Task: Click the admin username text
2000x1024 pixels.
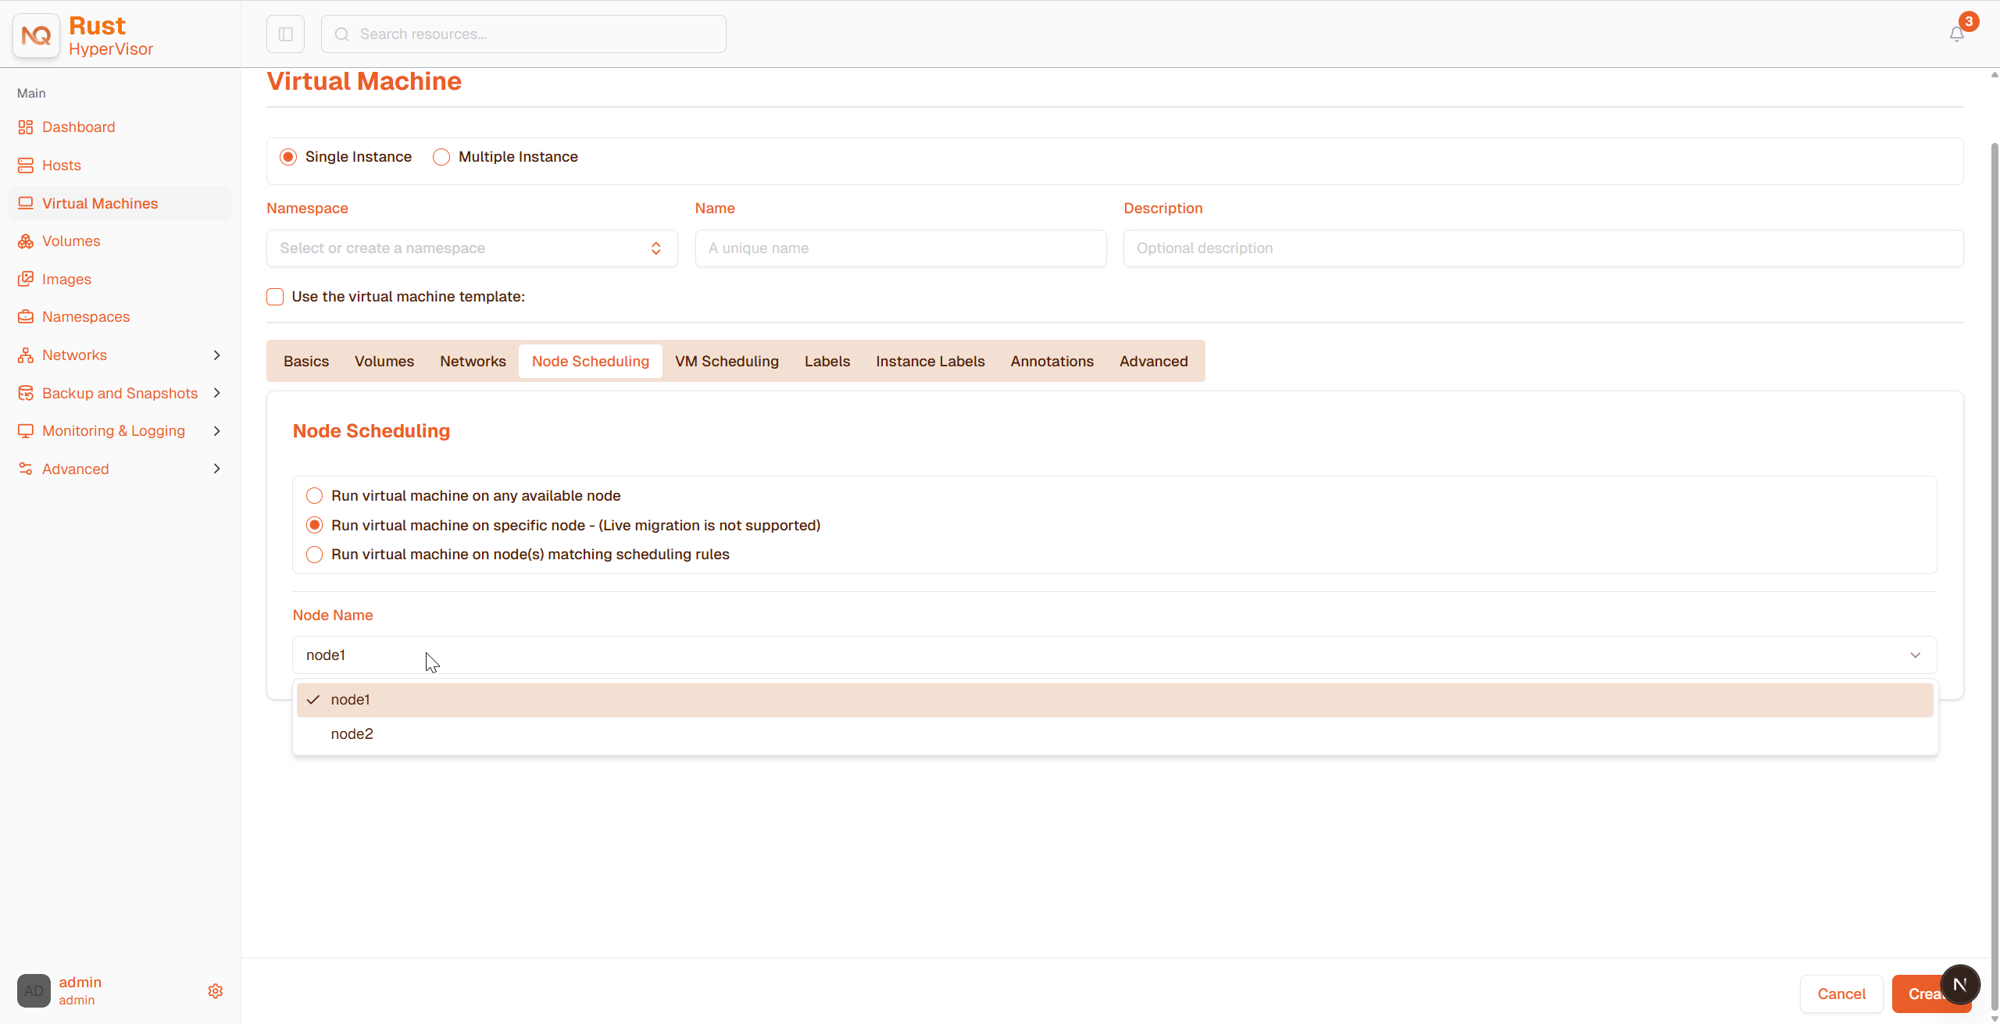Action: (x=80, y=983)
